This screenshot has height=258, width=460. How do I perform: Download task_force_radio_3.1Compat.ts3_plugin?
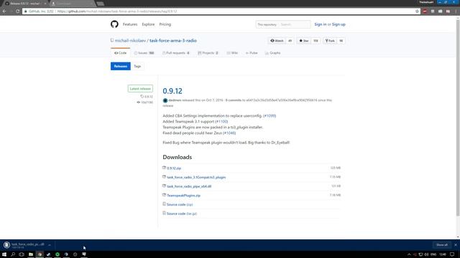click(196, 177)
